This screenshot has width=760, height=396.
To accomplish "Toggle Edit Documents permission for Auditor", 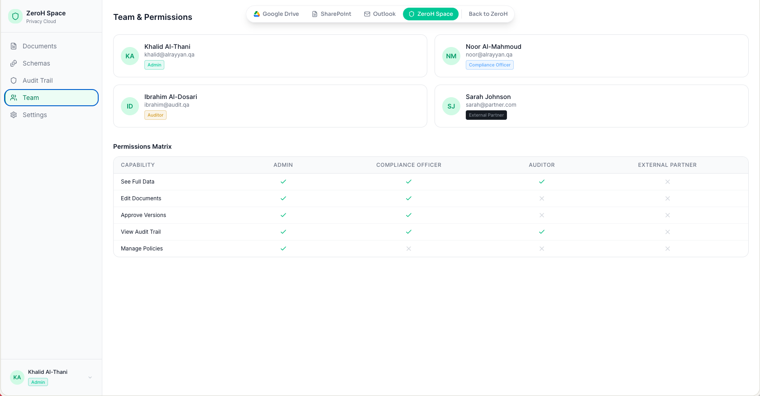I will pos(542,198).
